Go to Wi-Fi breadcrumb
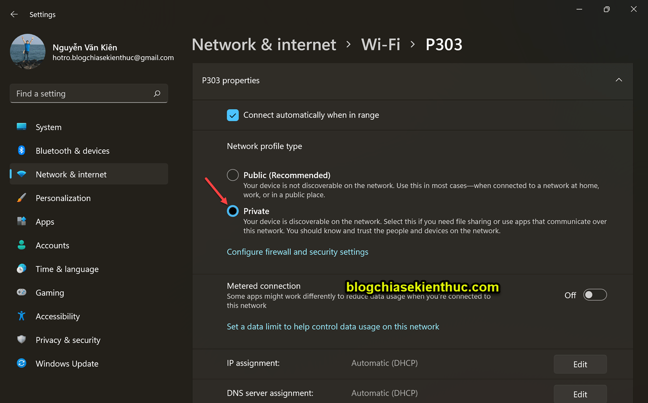648x403 pixels. pyautogui.click(x=380, y=45)
